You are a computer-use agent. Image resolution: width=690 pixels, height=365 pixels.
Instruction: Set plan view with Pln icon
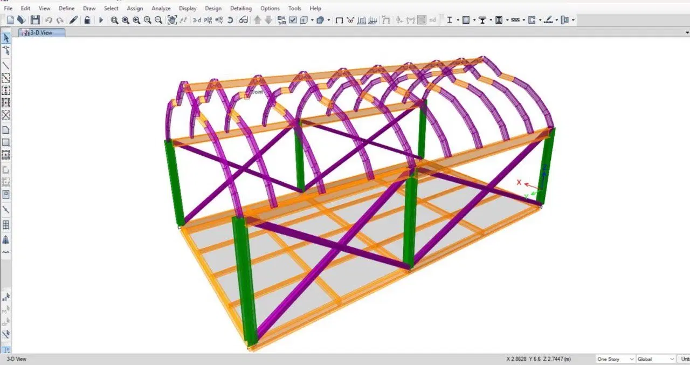tap(208, 20)
